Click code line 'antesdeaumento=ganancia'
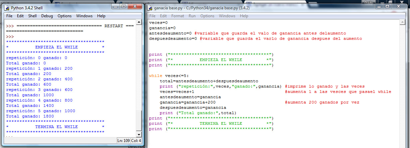The width and height of the screenshot is (410, 148). coord(190,97)
